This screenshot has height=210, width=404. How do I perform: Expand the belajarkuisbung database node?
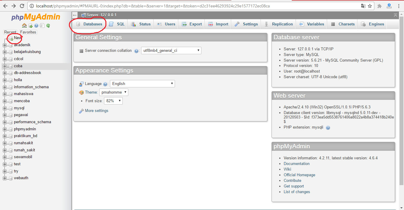pyautogui.click(x=4, y=52)
